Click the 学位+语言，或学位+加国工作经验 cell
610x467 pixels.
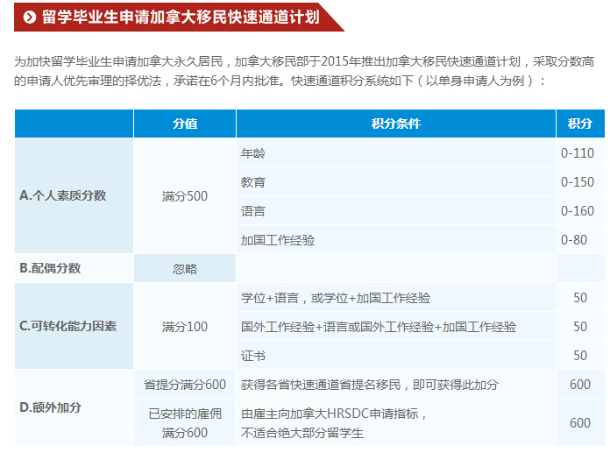pyautogui.click(x=396, y=298)
